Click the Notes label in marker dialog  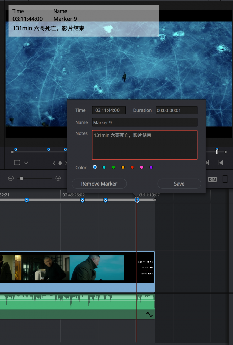coord(81,133)
